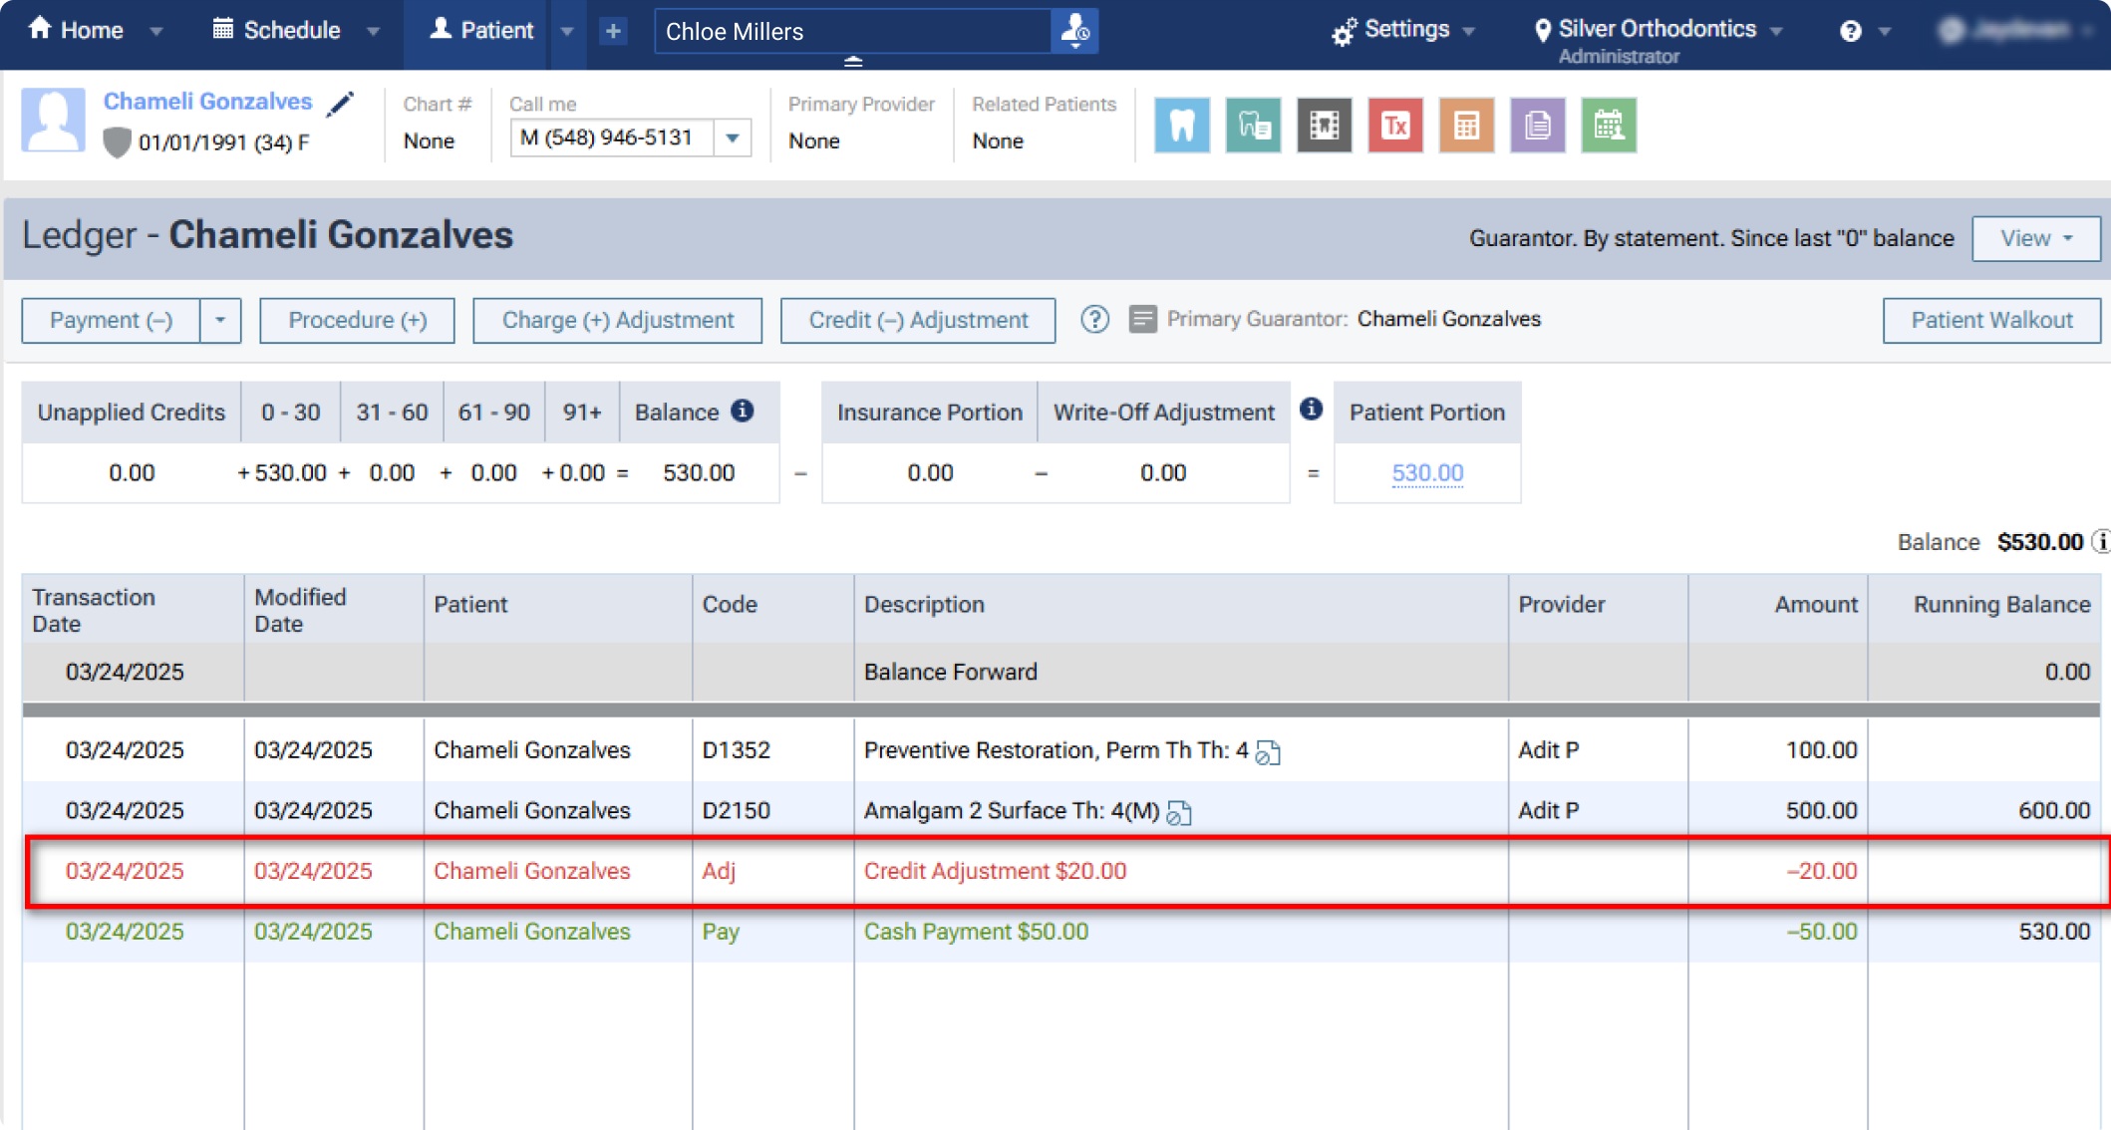The height and width of the screenshot is (1130, 2111).
Task: Click the 530.00 Patient Portion link
Action: 1427,472
